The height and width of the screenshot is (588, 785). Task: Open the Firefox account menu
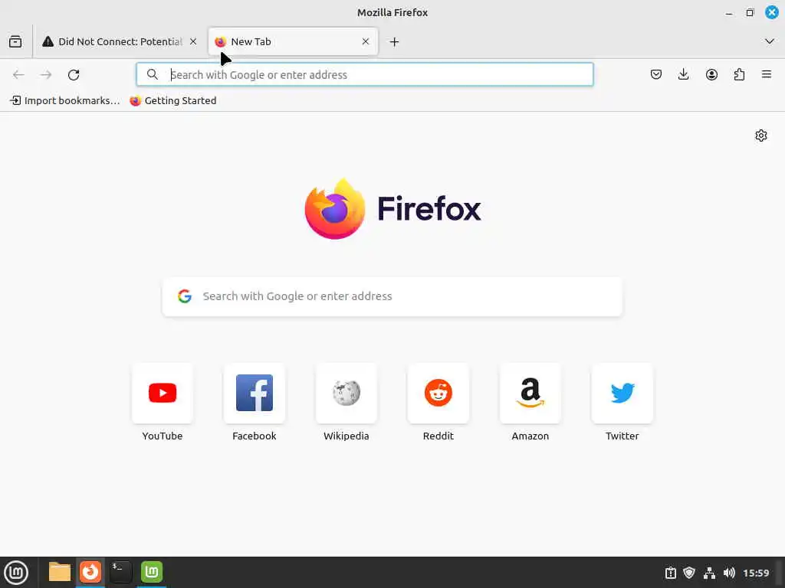[711, 74]
